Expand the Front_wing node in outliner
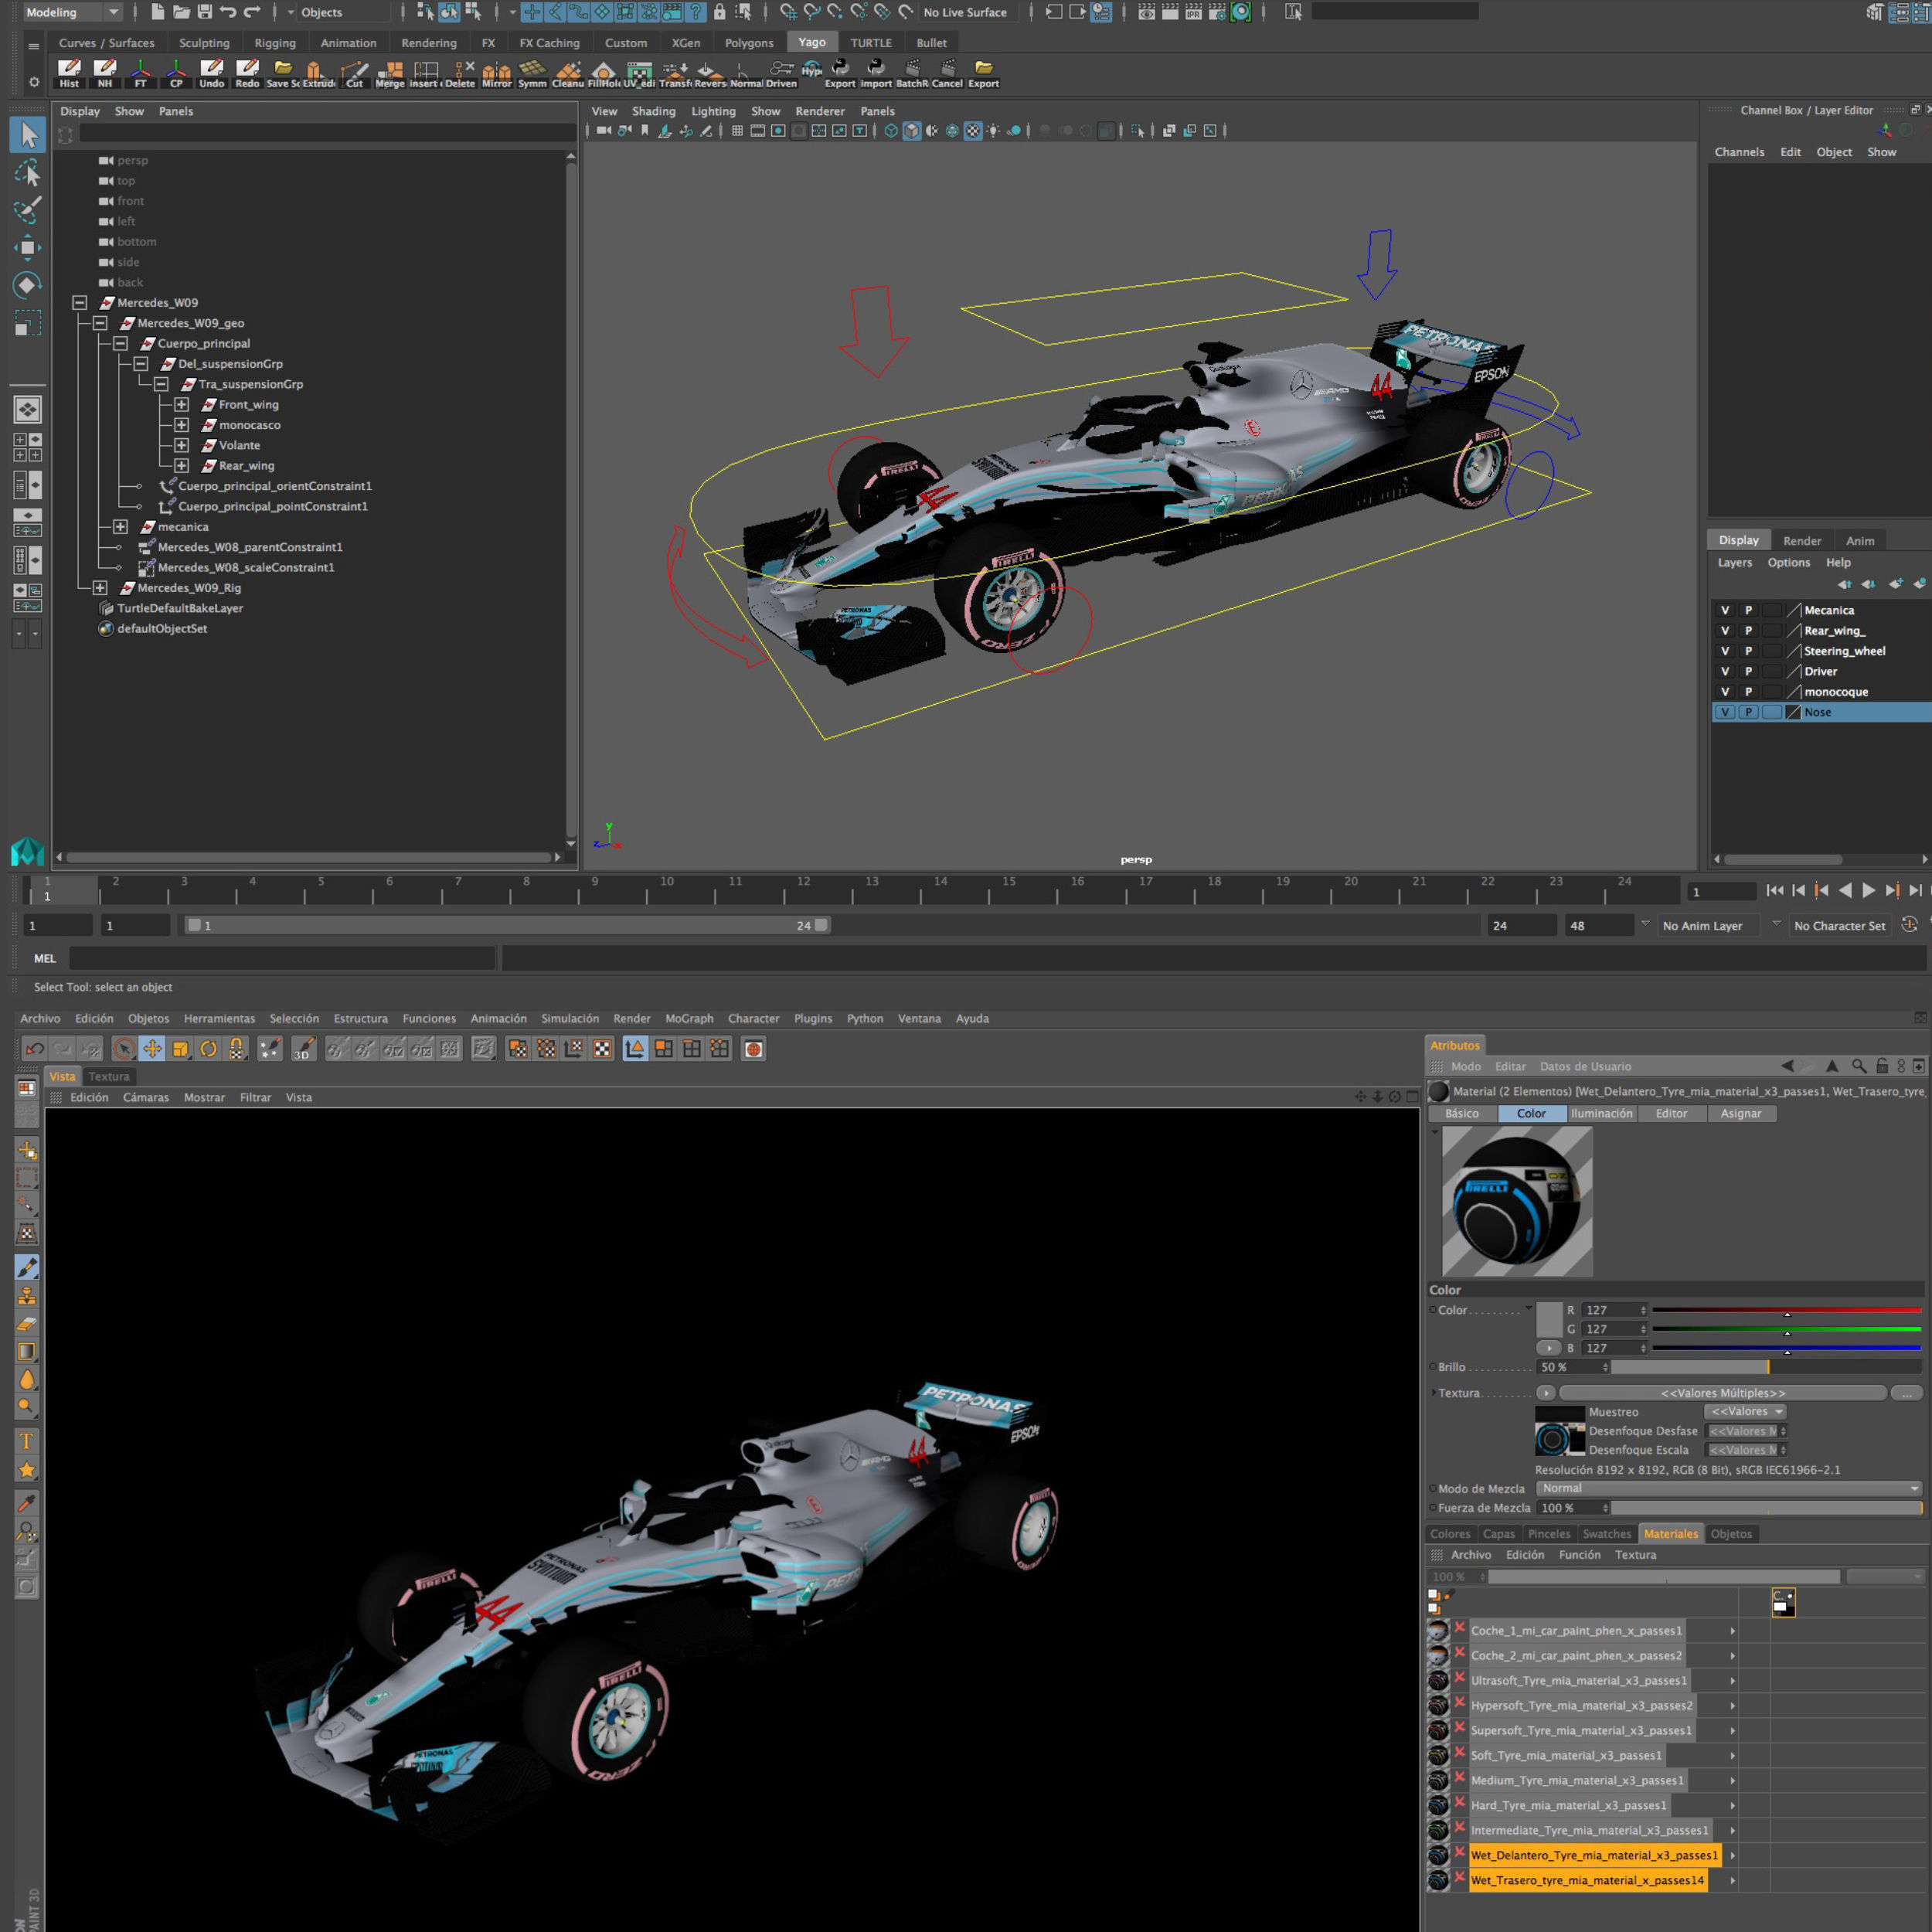Screen dimensions: 1932x1932 [181, 405]
